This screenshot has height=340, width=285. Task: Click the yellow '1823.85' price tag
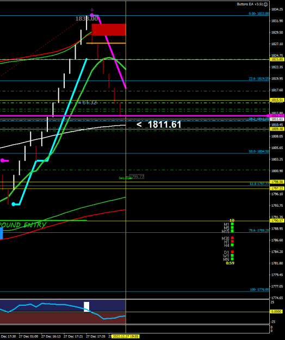click(x=277, y=59)
